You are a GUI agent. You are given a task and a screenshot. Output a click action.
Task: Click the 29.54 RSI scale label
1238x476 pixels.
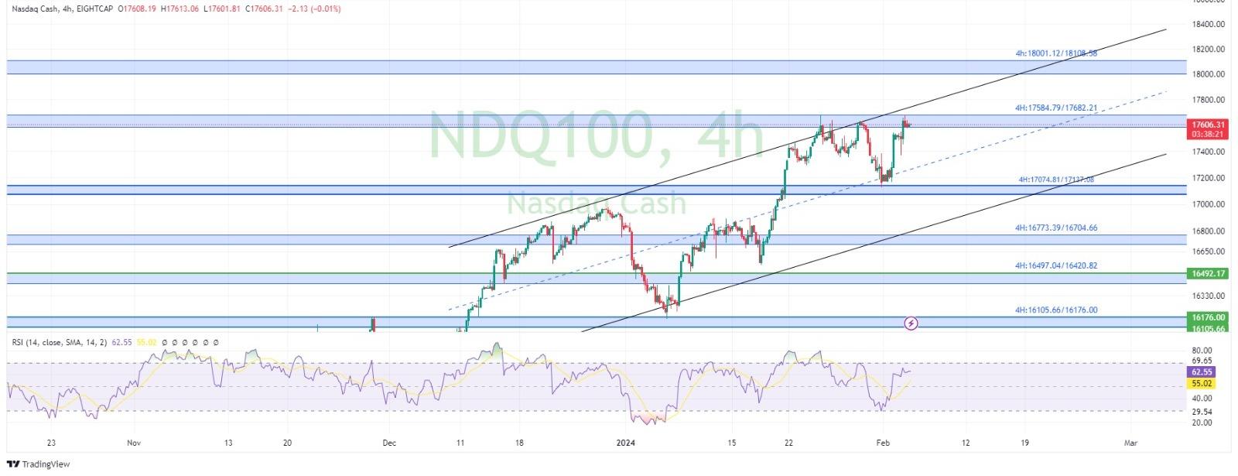click(x=1202, y=412)
